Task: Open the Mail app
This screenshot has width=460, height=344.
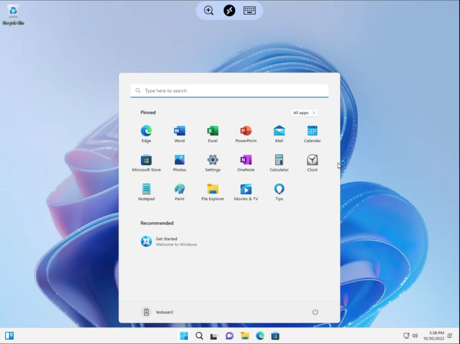Action: point(279,134)
